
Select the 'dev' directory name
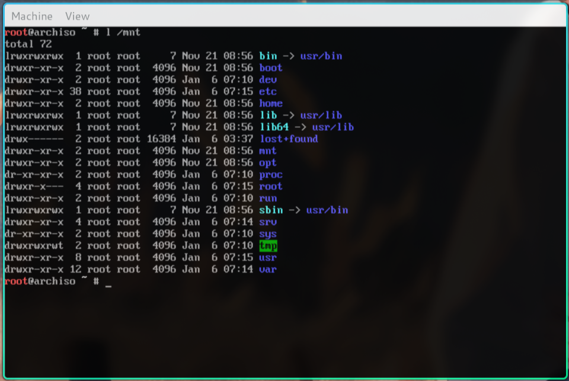click(x=268, y=79)
